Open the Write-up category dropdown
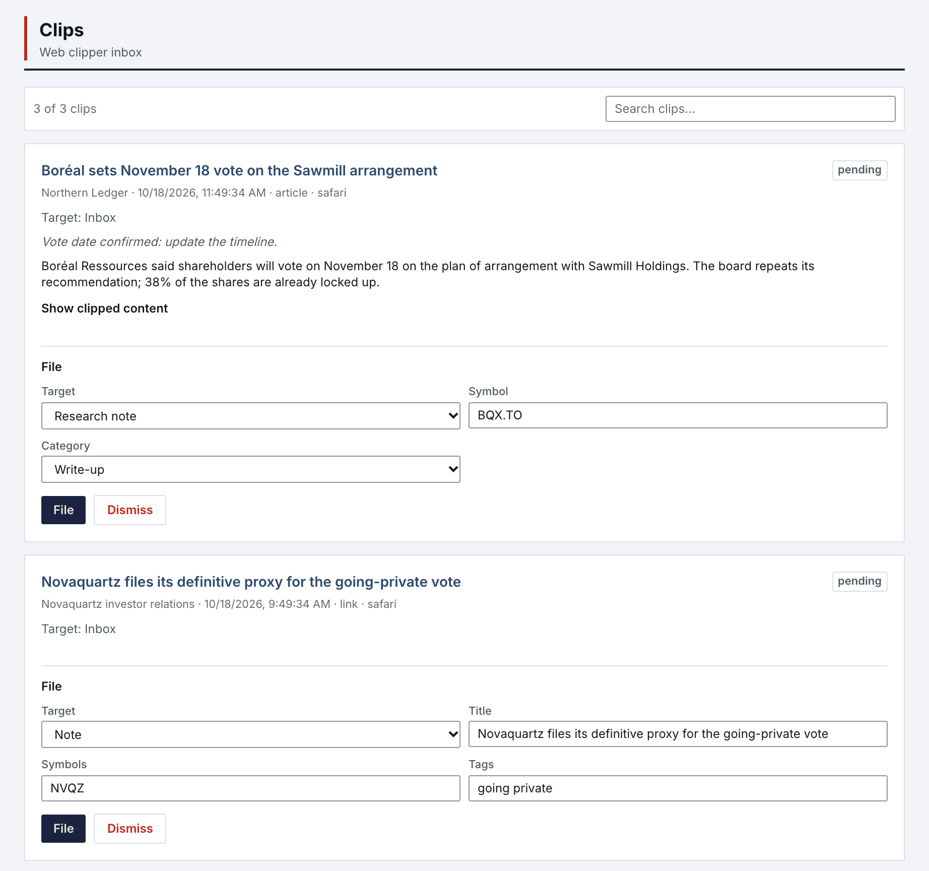This screenshot has width=929, height=871. click(250, 469)
